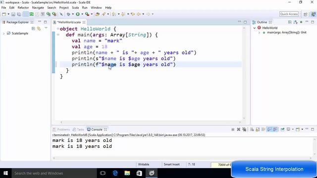This screenshot has width=317, height=178.
Task: Click the Next Annotation icon
Action: (114, 14)
